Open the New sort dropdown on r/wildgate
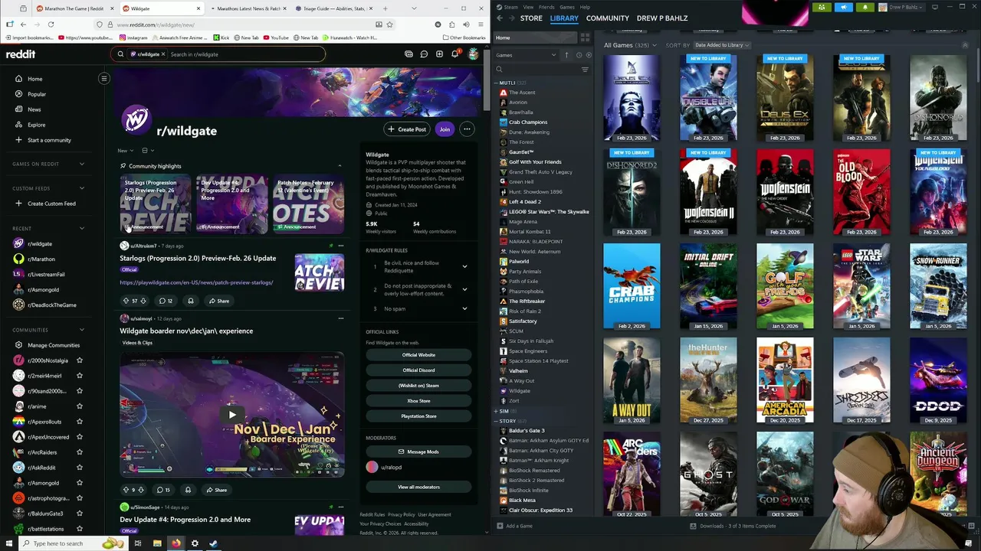Screen dimensions: 981x551 pos(126,151)
